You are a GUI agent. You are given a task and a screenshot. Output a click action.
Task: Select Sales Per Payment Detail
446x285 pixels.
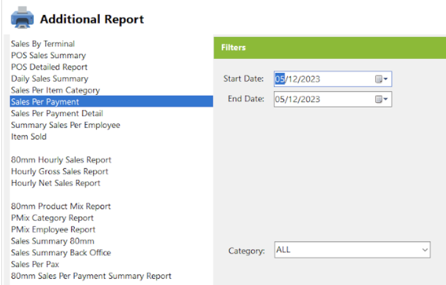[57, 114]
